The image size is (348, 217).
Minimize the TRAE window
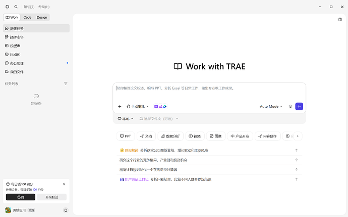point(320,7)
